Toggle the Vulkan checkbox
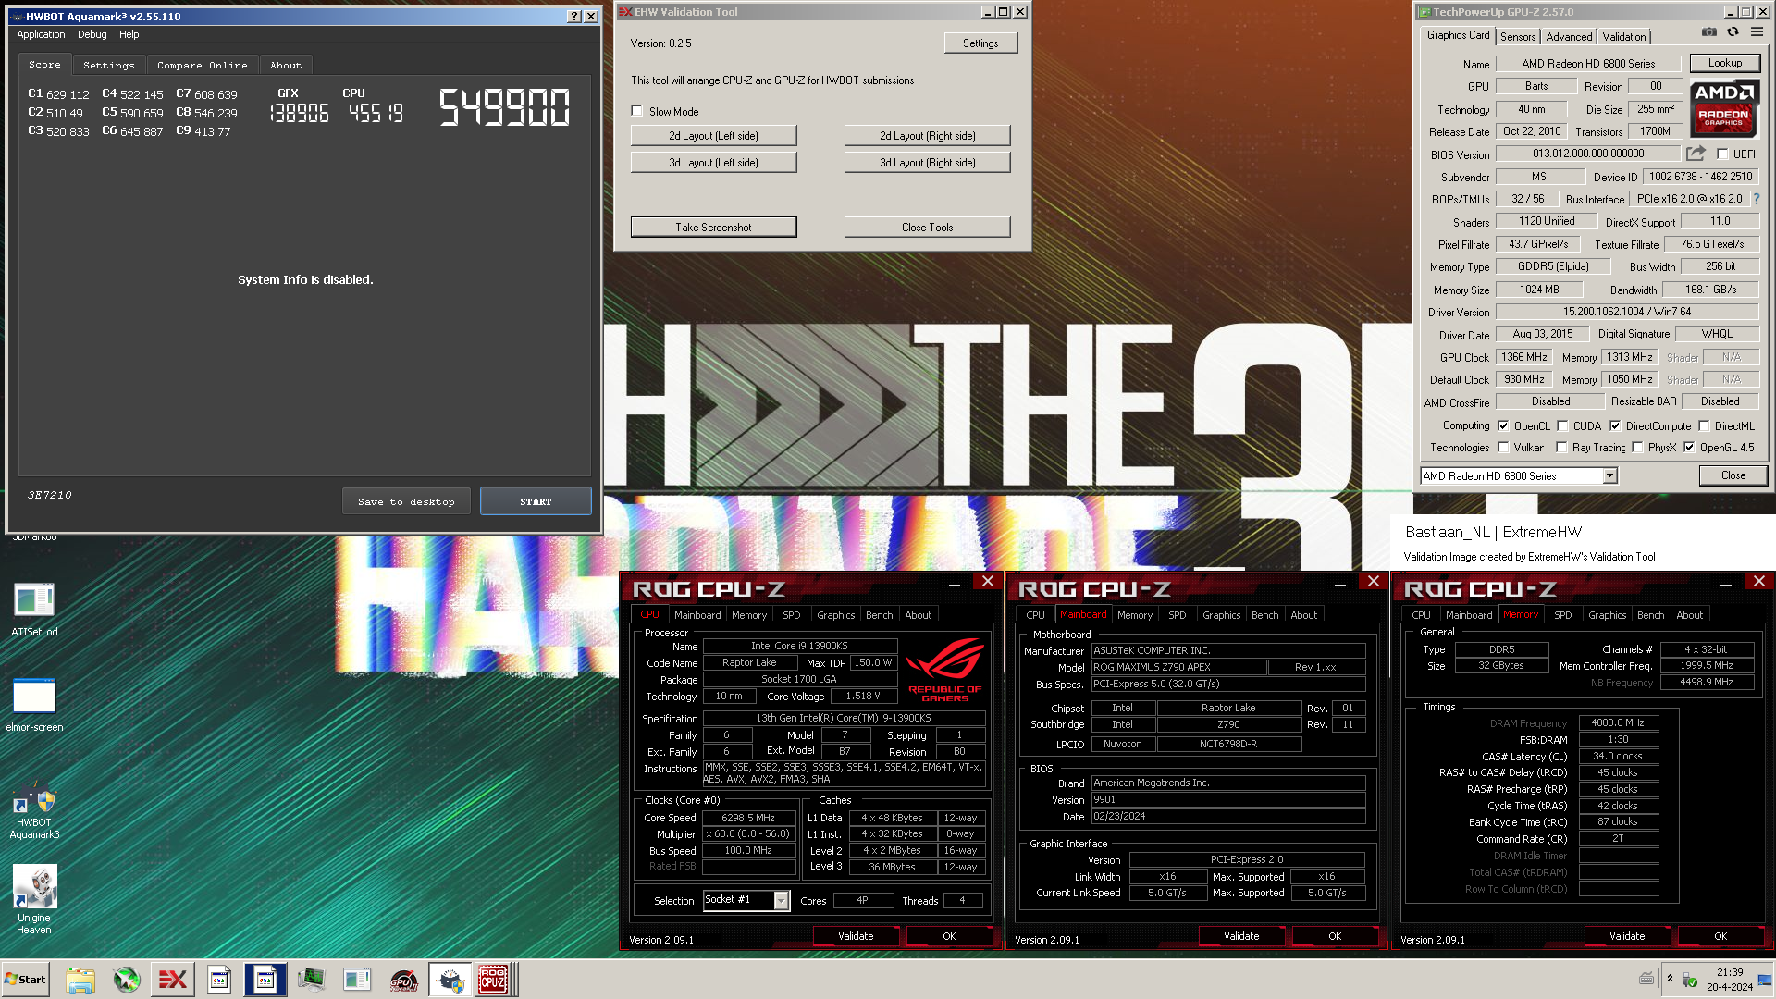 (1504, 448)
